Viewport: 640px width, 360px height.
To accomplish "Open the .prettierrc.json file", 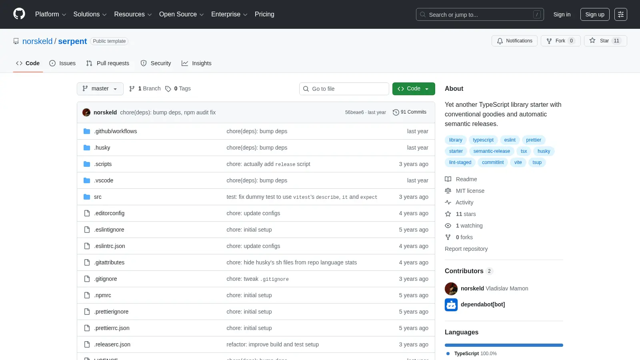I will [x=112, y=328].
